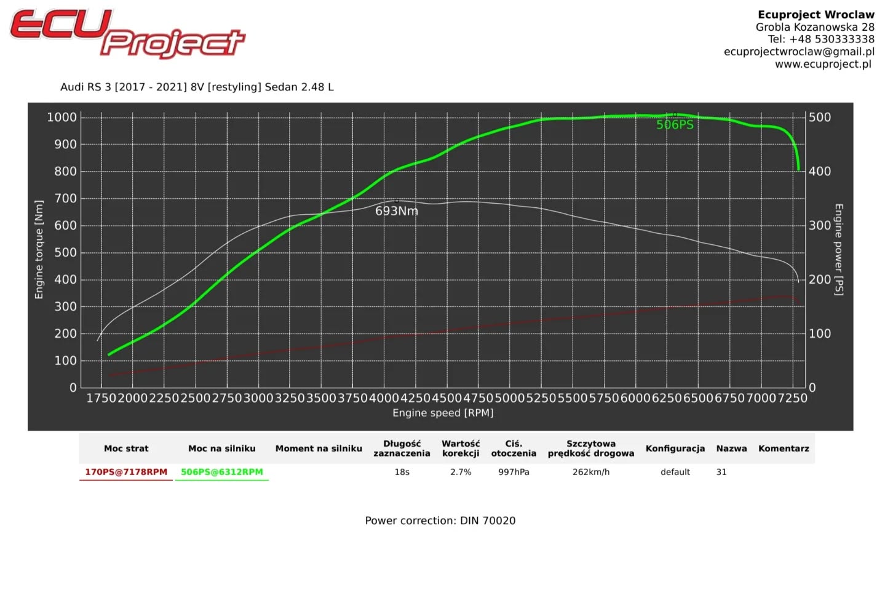
Task: Select the red 170PS@7178RPM value
Action: click(126, 472)
